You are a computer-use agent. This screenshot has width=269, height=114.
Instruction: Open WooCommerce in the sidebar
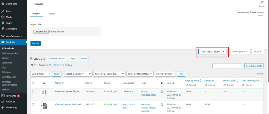(14, 36)
